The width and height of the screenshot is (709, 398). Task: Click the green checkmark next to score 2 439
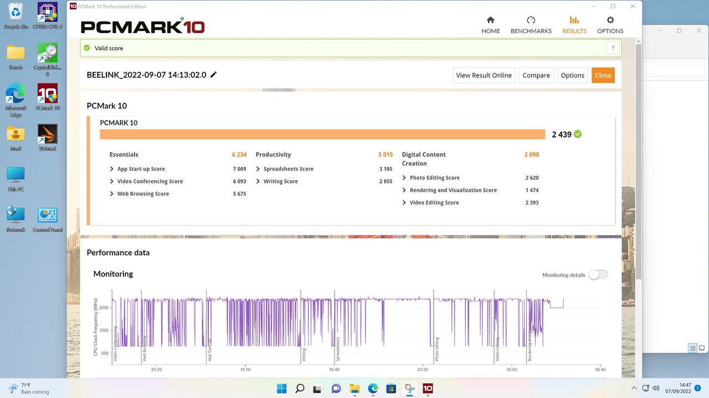coord(578,134)
